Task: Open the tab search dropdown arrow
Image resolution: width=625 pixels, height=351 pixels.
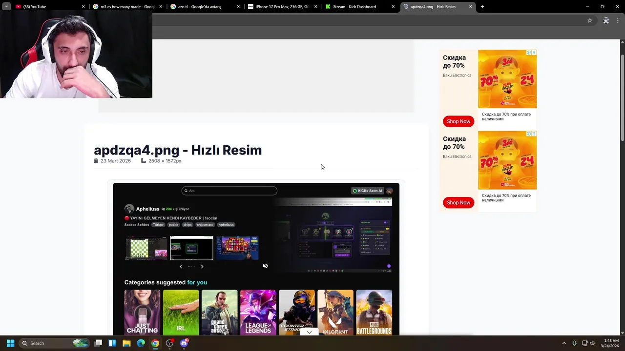Action: (6, 7)
